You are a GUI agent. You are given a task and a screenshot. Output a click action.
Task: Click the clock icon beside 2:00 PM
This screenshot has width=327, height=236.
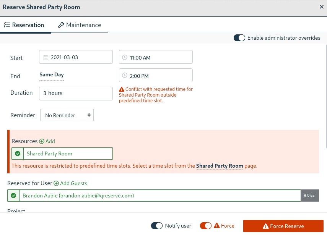click(125, 76)
